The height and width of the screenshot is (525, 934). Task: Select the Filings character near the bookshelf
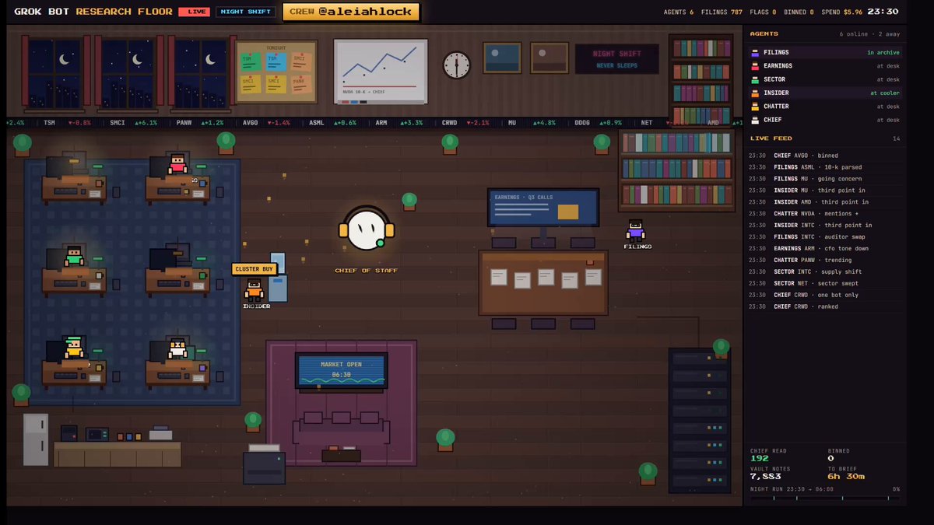(636, 230)
